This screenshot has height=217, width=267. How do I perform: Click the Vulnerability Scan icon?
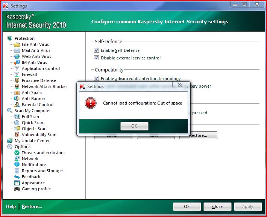click(17, 135)
